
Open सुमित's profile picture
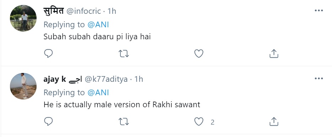pos(23,18)
